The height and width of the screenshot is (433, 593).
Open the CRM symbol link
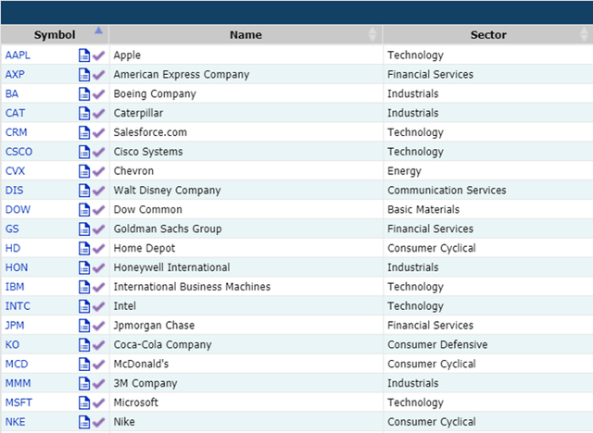[x=17, y=132]
